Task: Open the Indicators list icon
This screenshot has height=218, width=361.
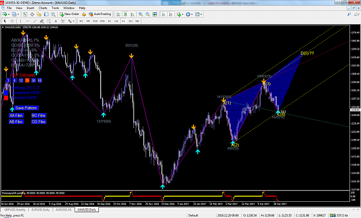Action: pos(178,14)
